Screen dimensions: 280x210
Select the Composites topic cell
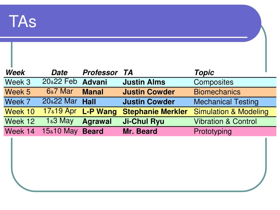coord(214,82)
